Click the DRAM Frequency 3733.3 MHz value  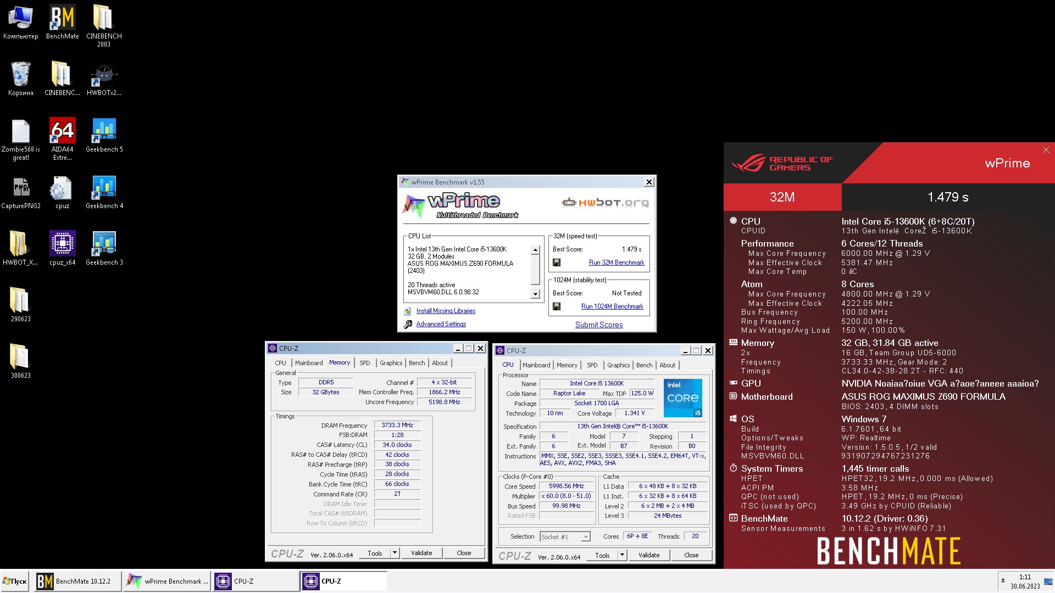coord(397,425)
